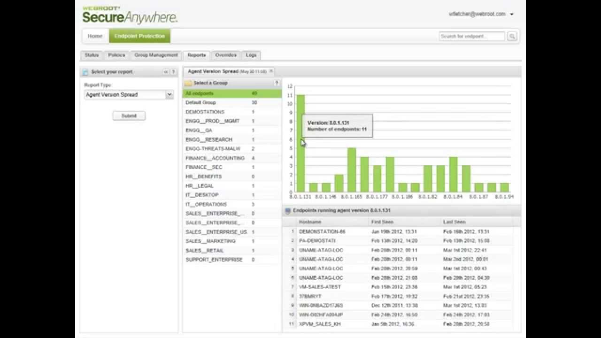This screenshot has height=338, width=601.
Task: Sort by the Last Seen column header
Action: (477, 222)
